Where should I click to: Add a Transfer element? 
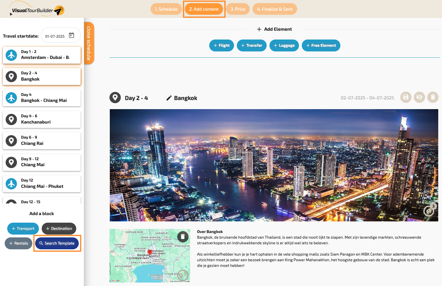pyautogui.click(x=252, y=45)
